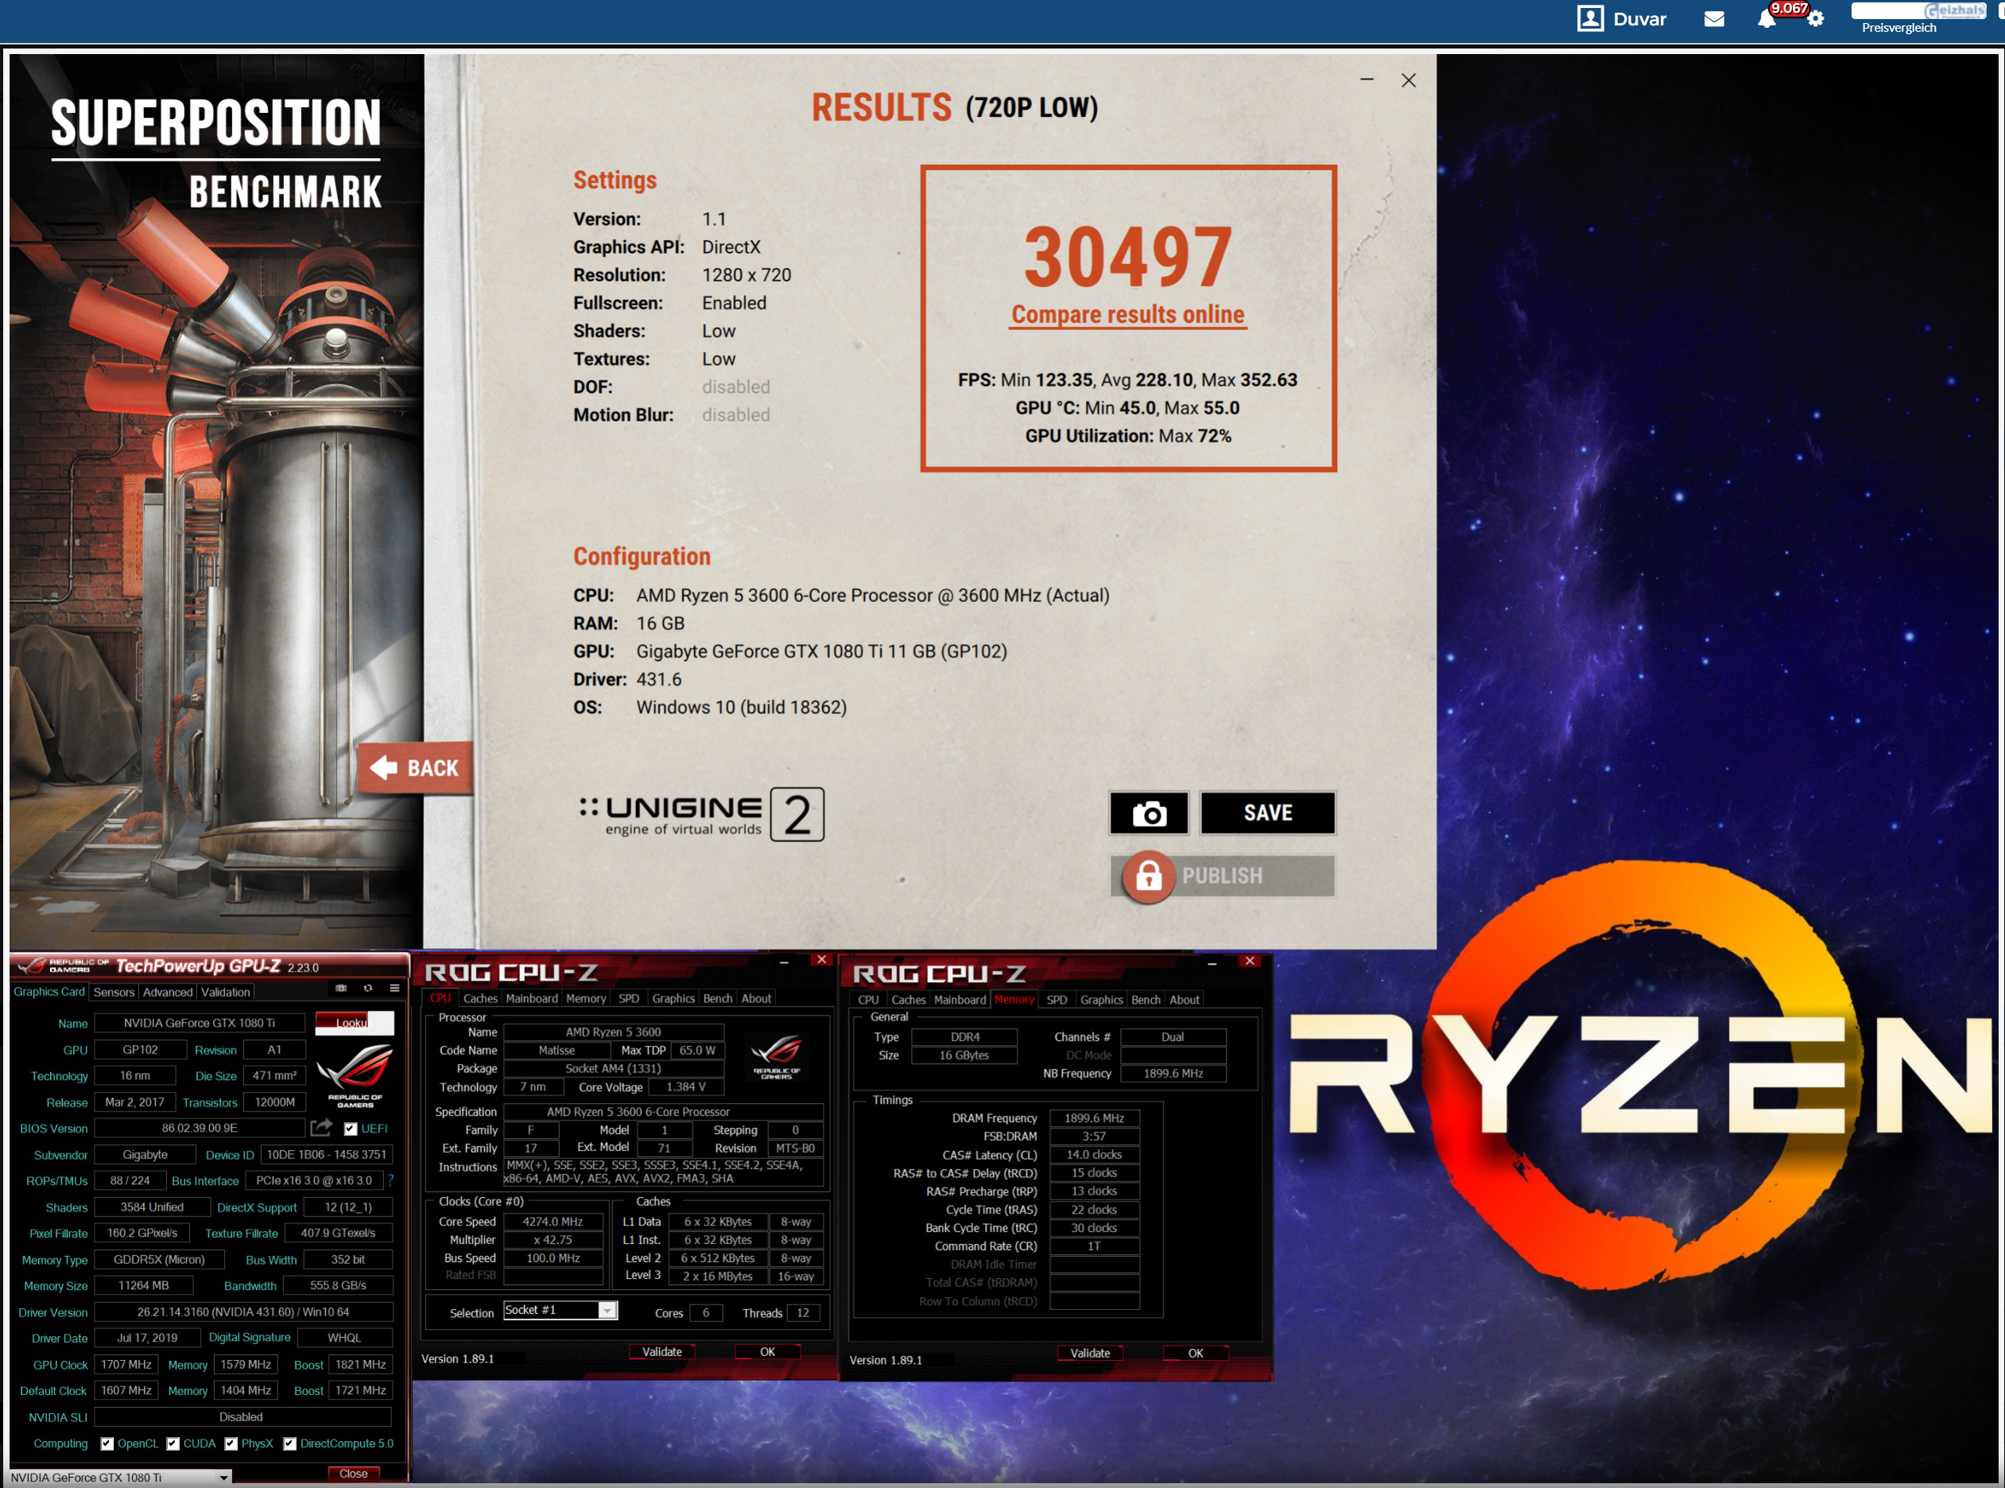Open the GPU-Z hamburger menu
2005x1488 pixels.
394,988
